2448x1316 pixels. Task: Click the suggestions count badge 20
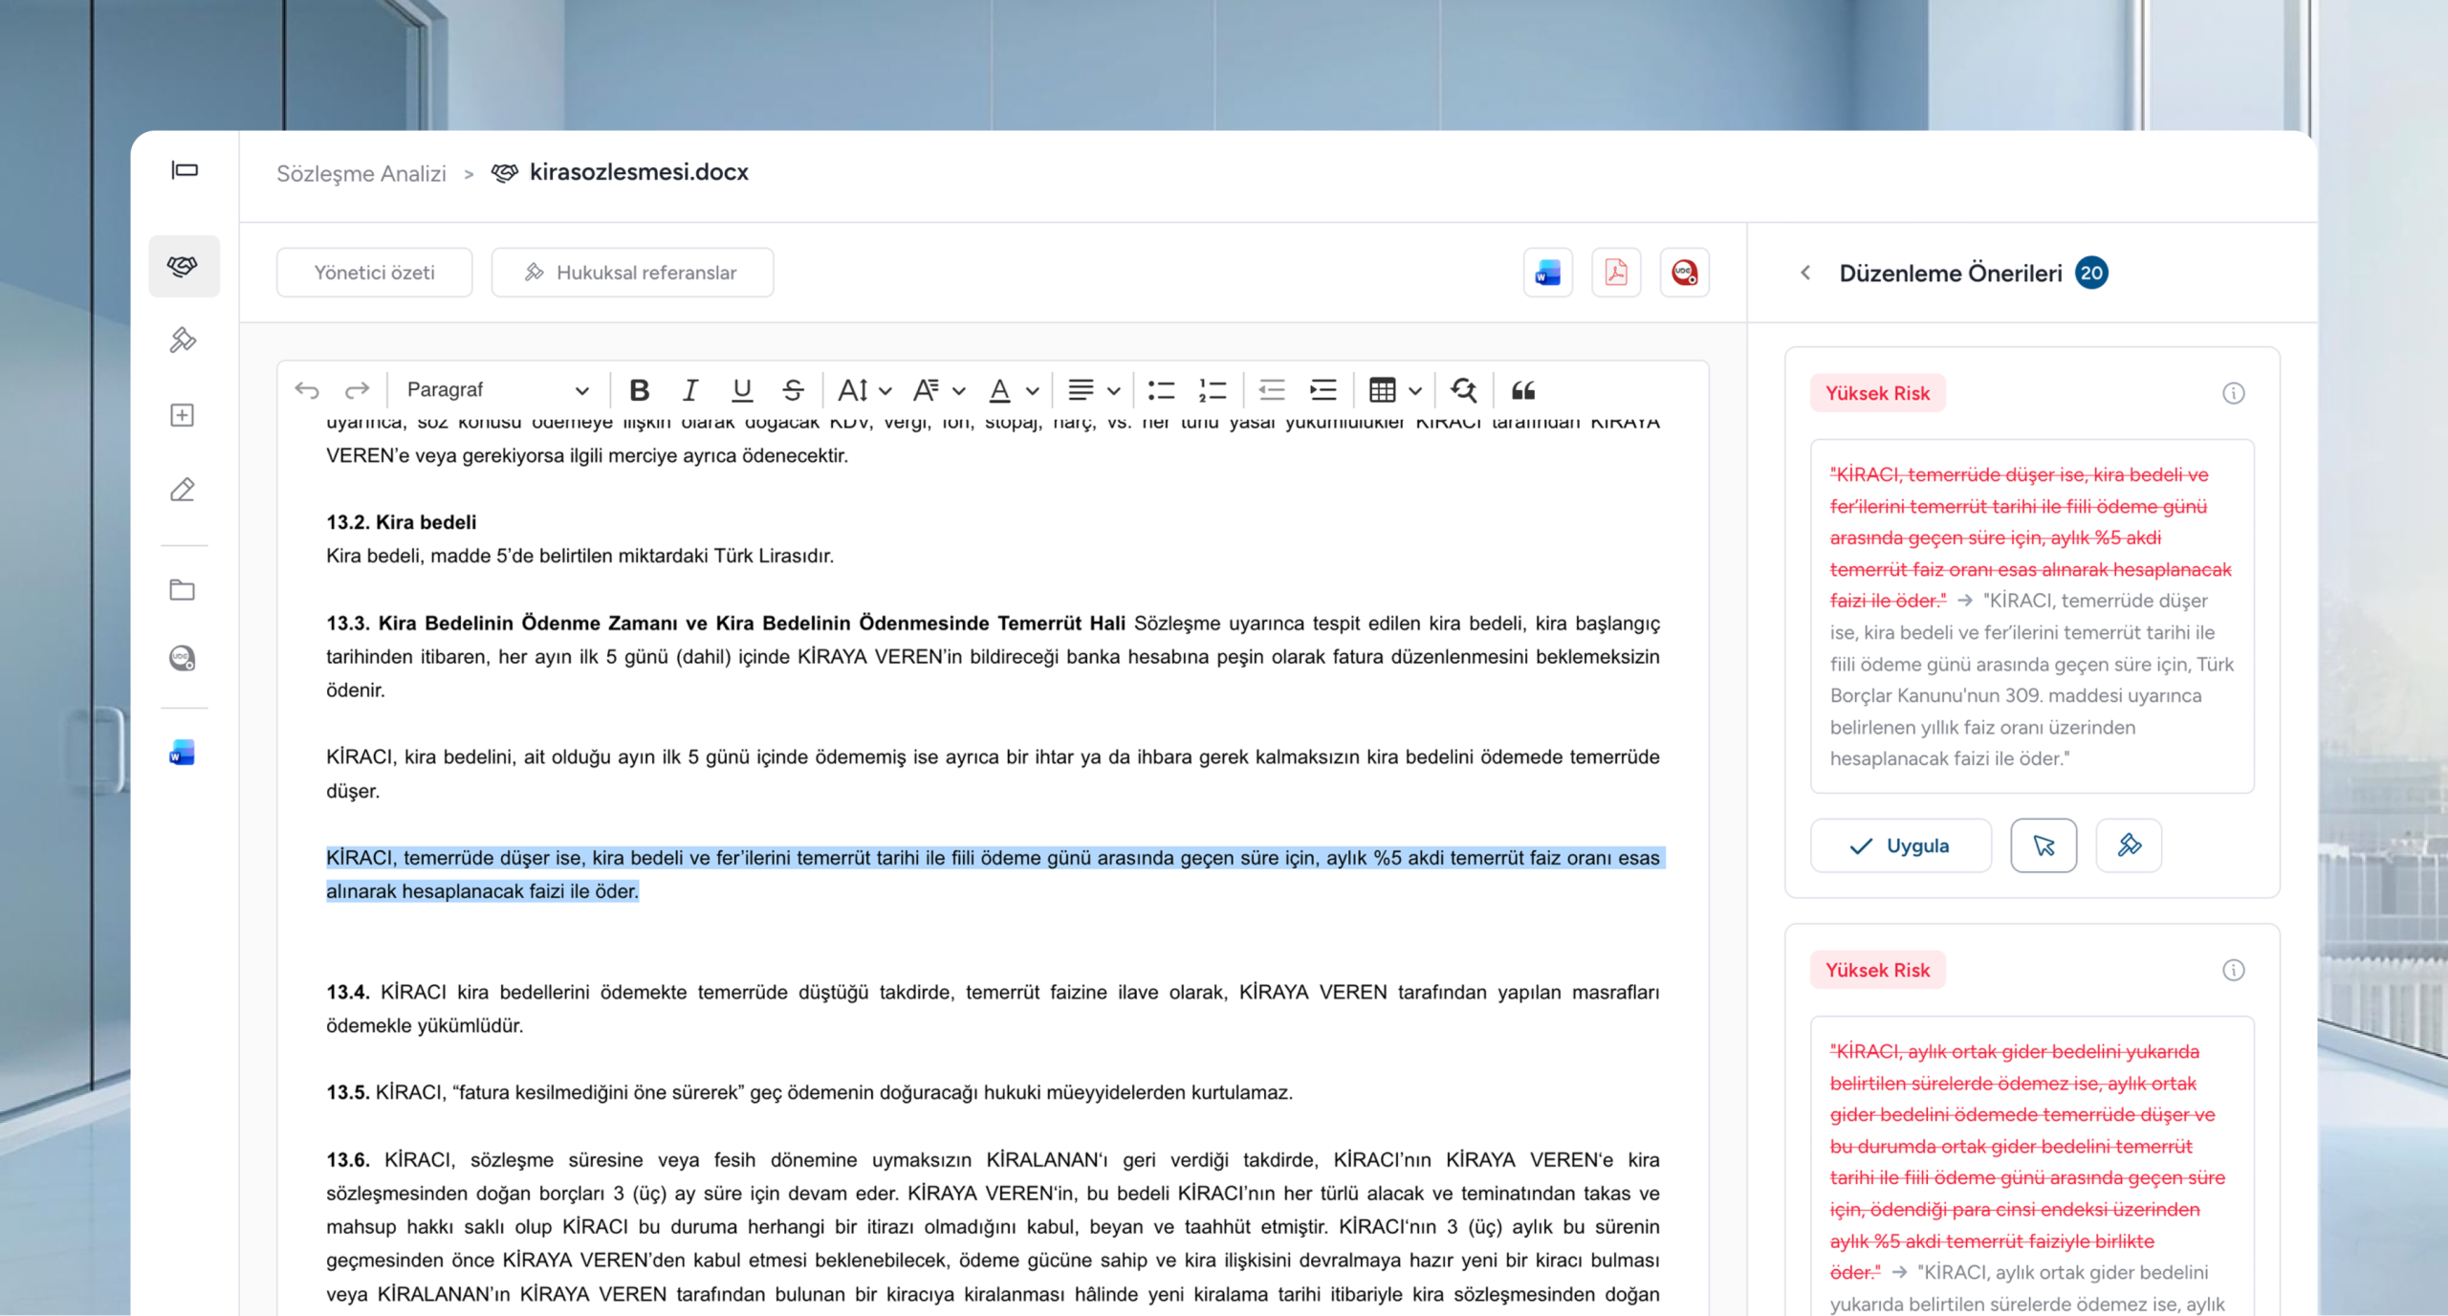click(2091, 273)
